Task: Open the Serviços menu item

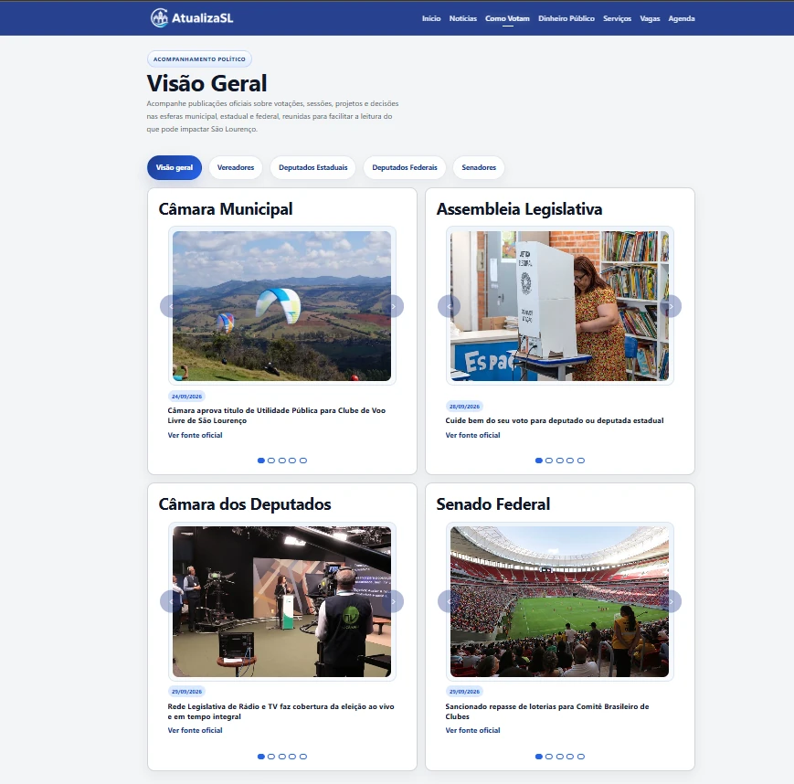Action: pyautogui.click(x=617, y=18)
